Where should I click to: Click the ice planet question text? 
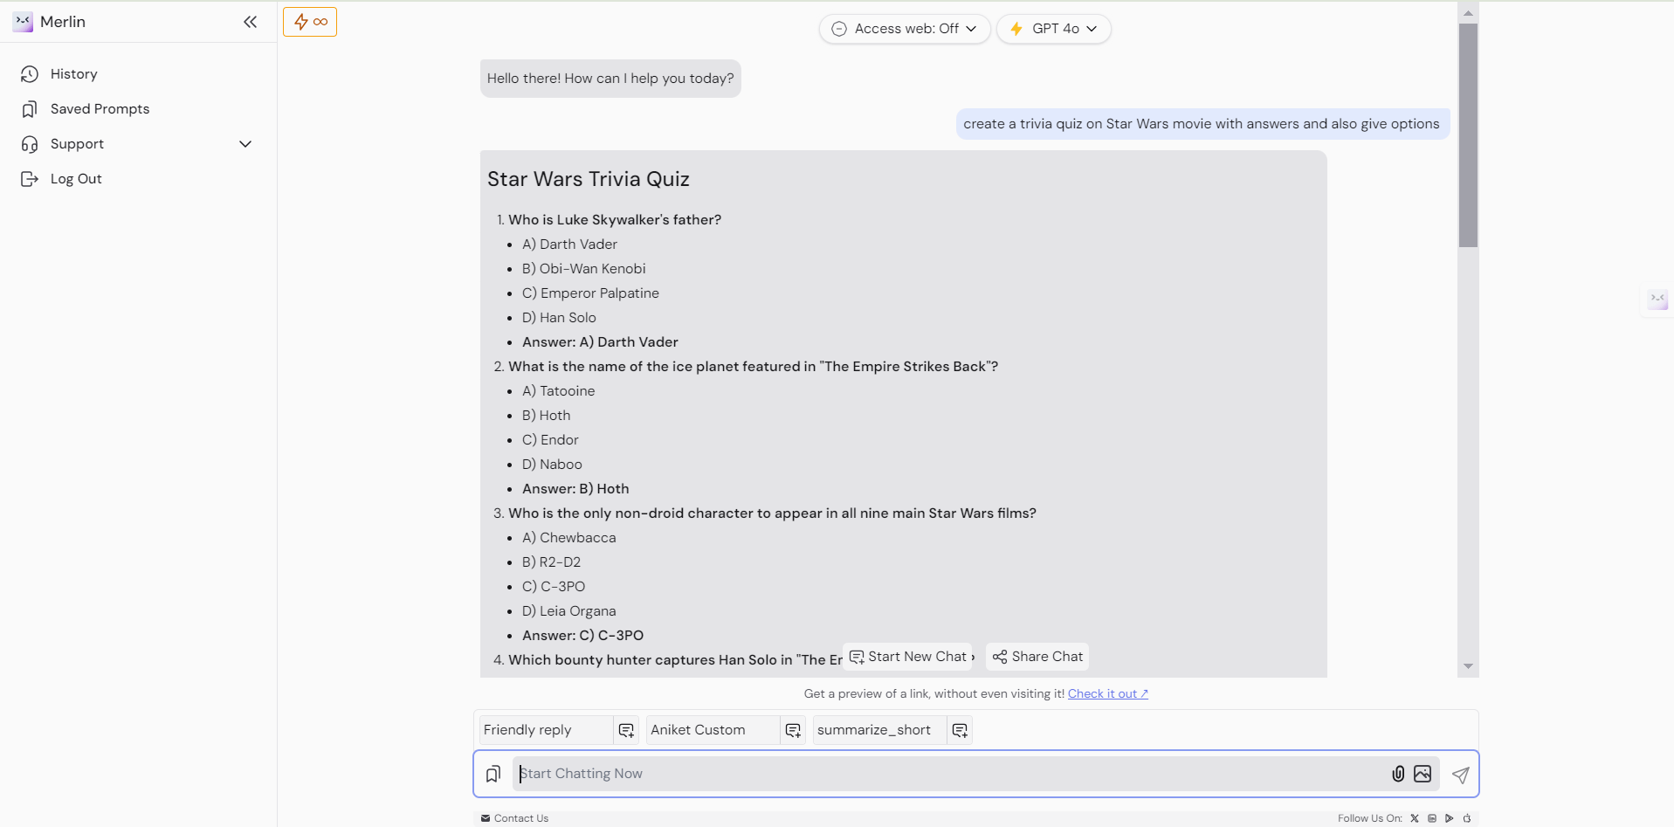754,367
